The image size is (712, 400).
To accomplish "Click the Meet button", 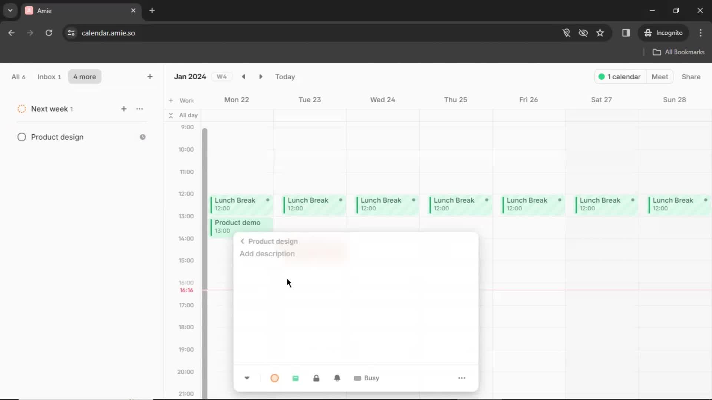I will (660, 77).
